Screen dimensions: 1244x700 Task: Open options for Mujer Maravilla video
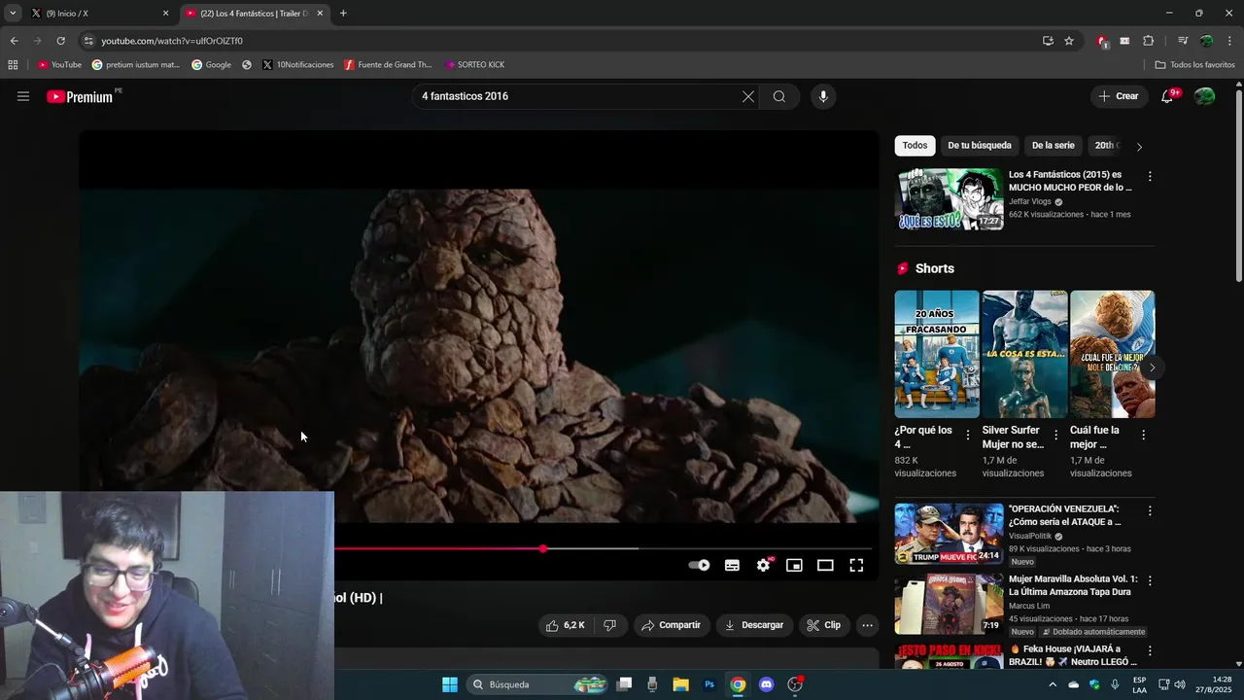(1150, 580)
